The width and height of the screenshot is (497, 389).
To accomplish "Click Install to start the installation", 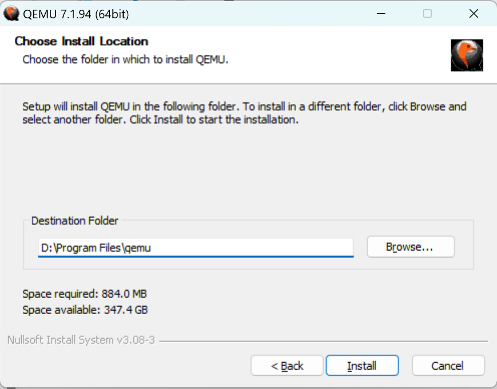I will [362, 366].
